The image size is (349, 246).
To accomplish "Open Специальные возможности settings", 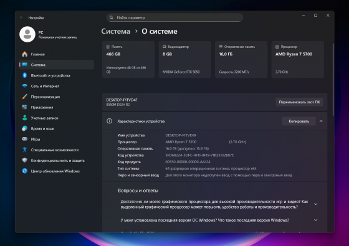I will click(57, 149).
